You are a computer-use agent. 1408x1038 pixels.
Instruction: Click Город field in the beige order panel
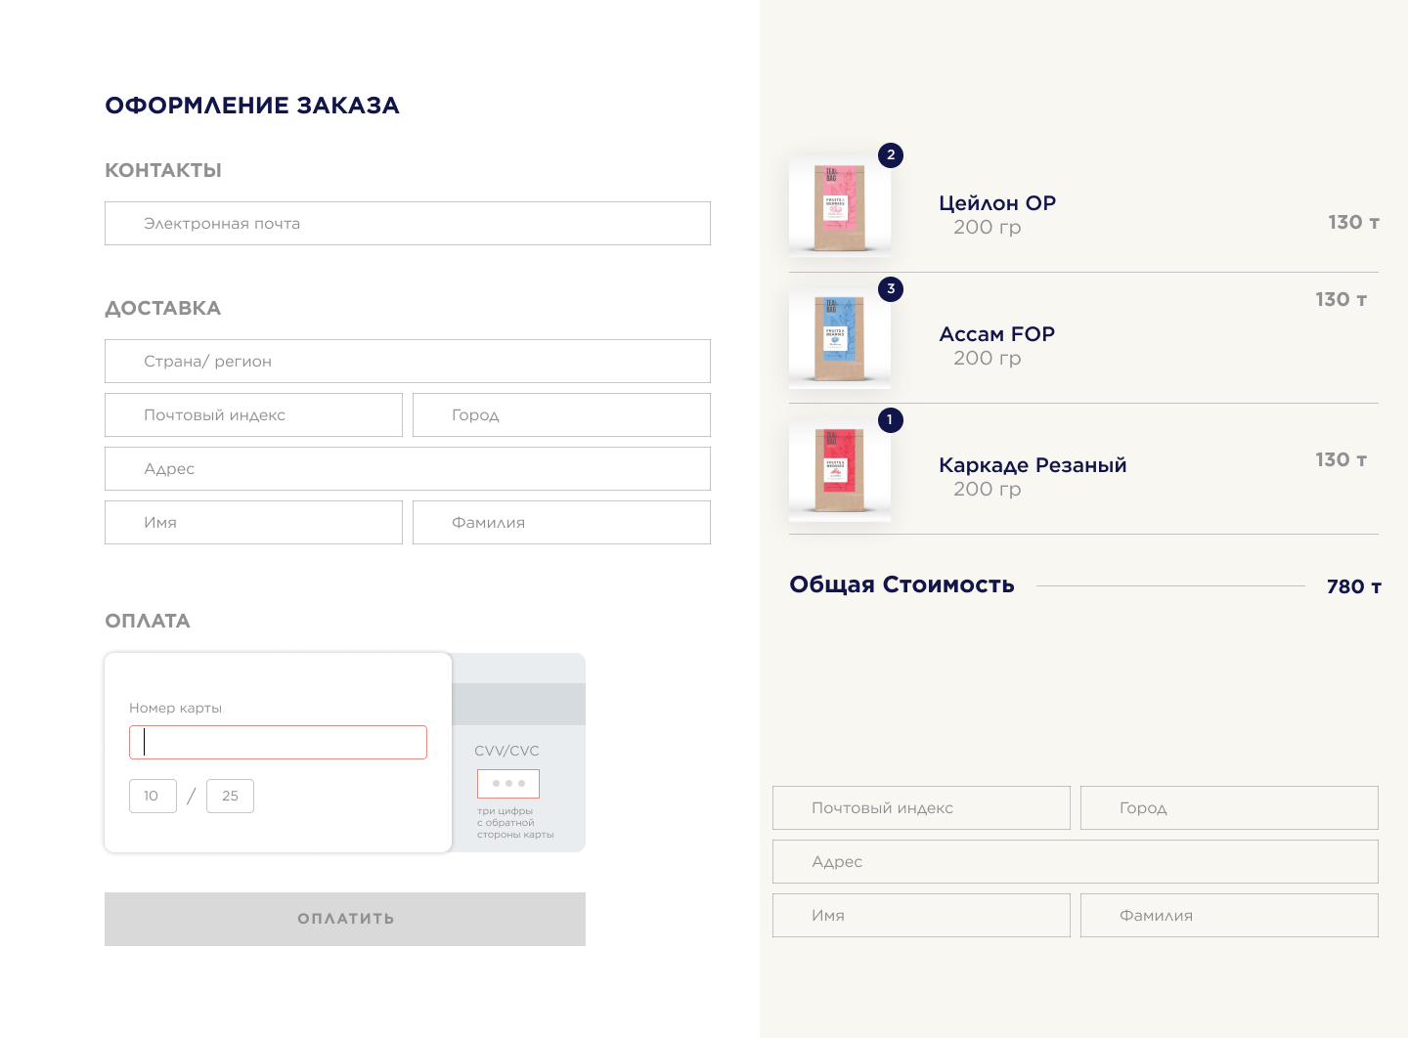[1230, 808]
